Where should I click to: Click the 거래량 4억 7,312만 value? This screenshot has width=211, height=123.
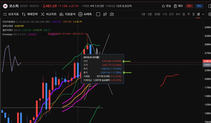pyautogui.click(x=93, y=6)
